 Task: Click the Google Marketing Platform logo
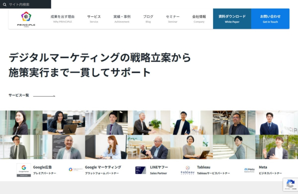point(76,169)
